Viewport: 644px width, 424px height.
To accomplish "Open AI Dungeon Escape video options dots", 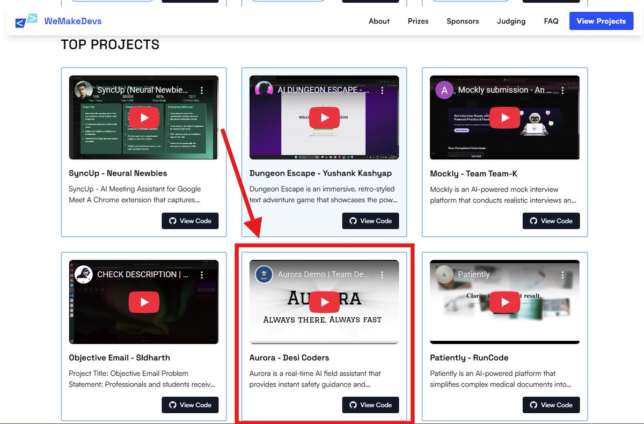I will click(x=382, y=90).
